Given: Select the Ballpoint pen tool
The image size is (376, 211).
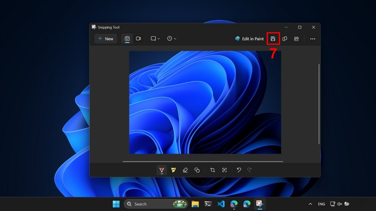Looking at the screenshot, I should coord(162,170).
